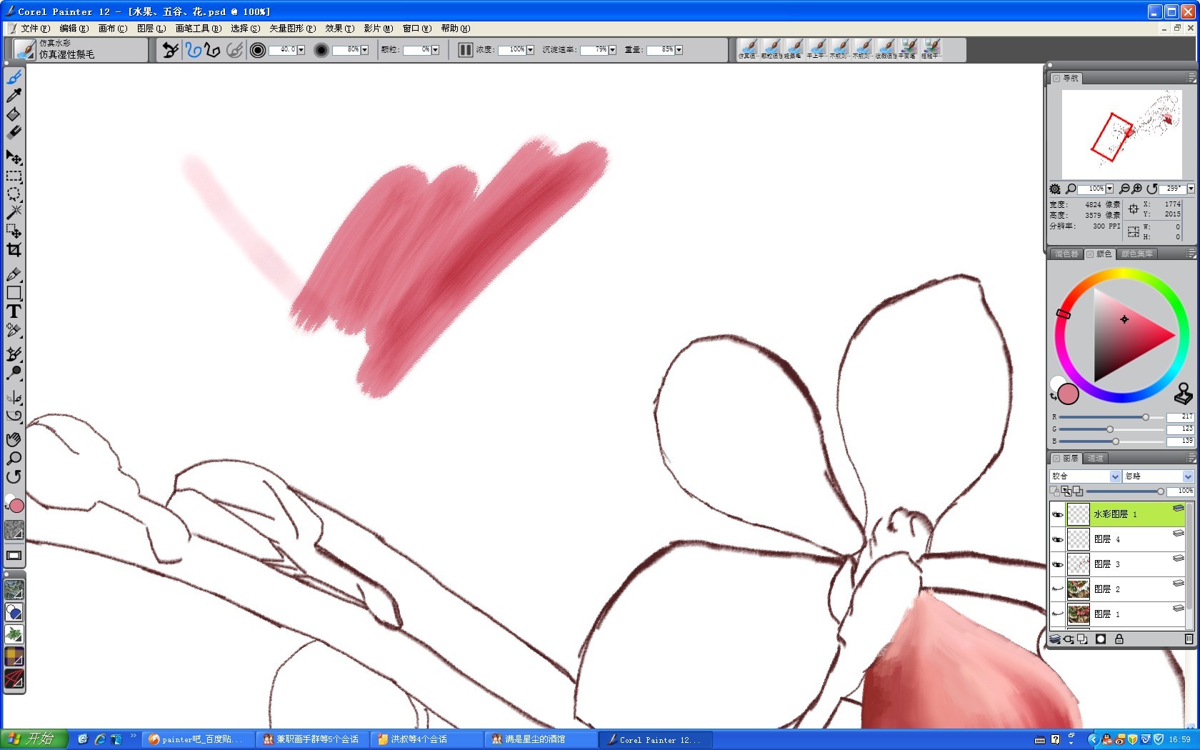Pick the Magnifier tool in the toolbox
Image resolution: width=1200 pixels, height=750 pixels.
coord(14,459)
